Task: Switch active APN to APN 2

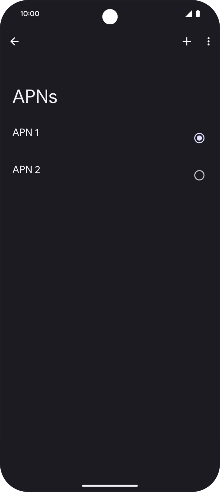Action: click(199, 176)
